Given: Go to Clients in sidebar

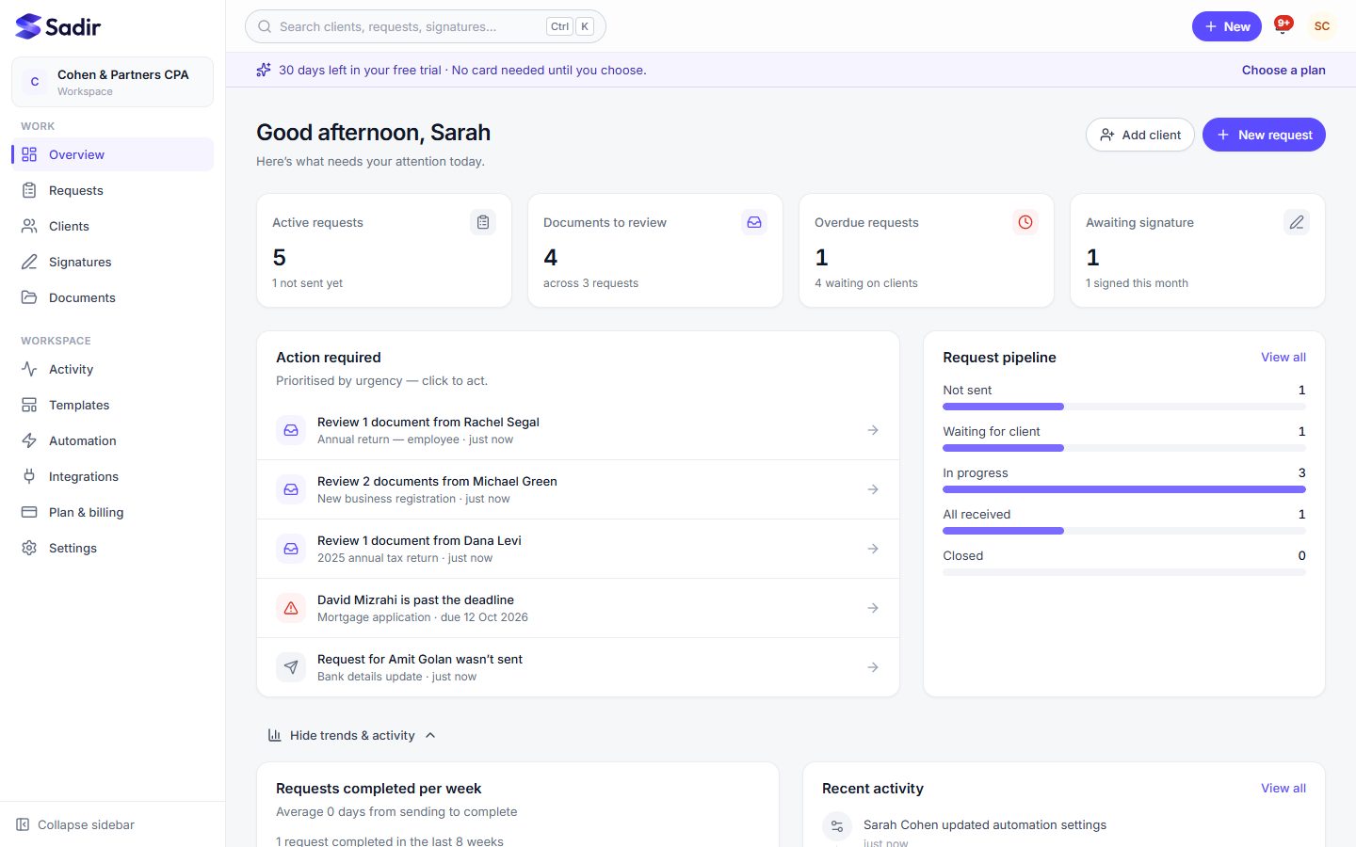Looking at the screenshot, I should click(x=112, y=226).
